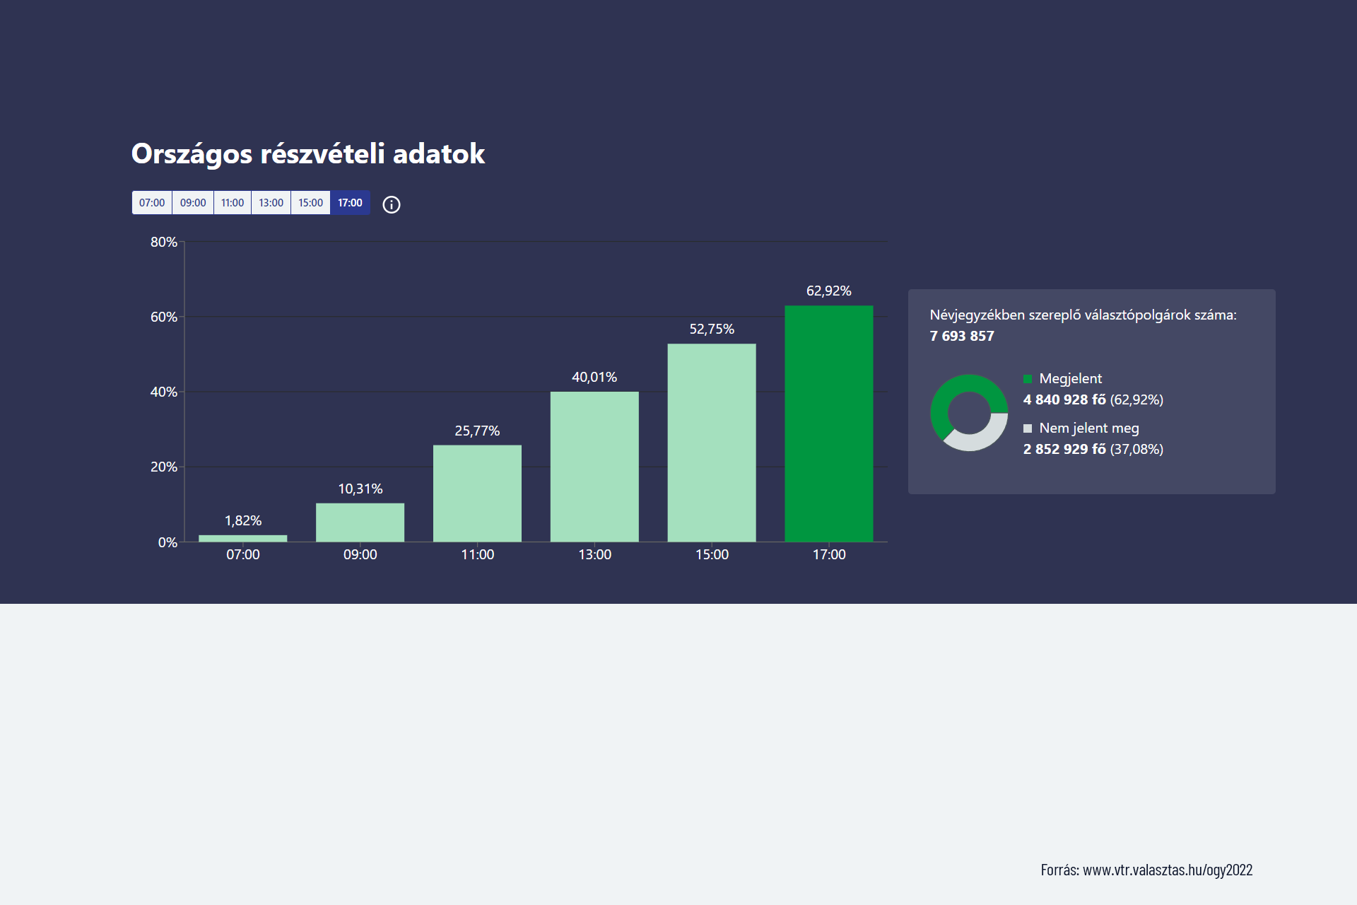Click the 09:00 bar showing 10,31%
The image size is (1357, 905).
pyautogui.click(x=360, y=522)
